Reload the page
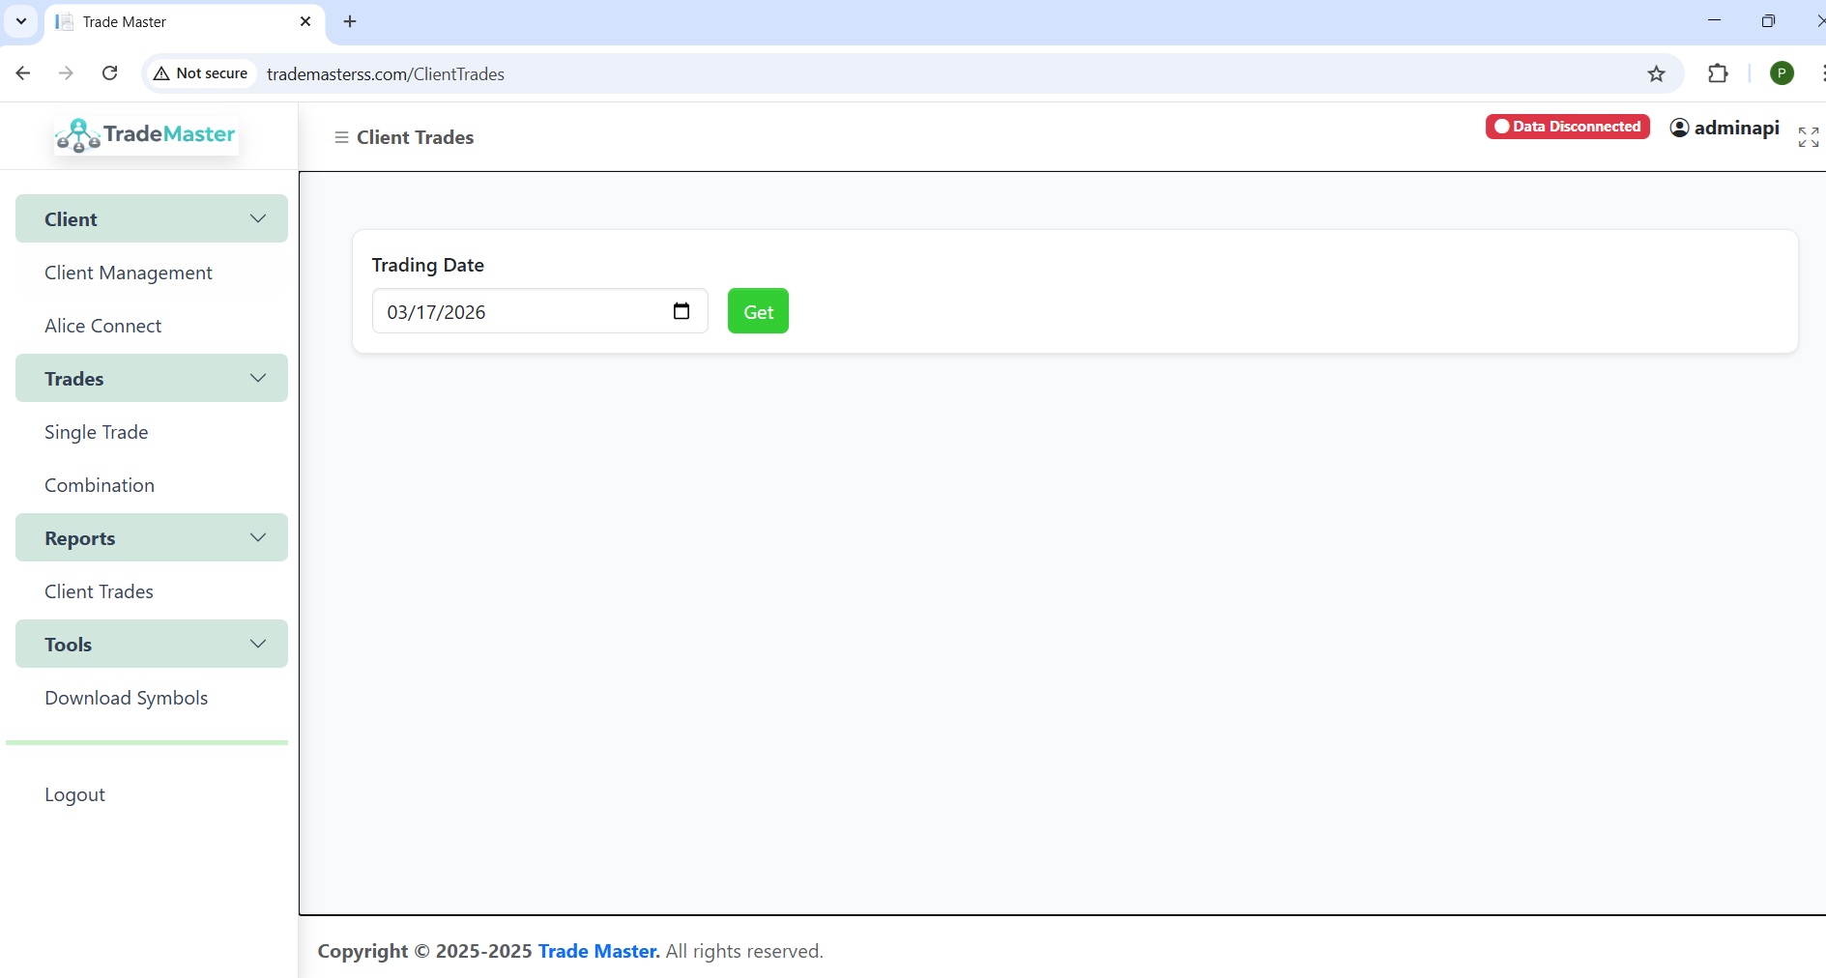Image resolution: width=1826 pixels, height=978 pixels. pos(110,73)
